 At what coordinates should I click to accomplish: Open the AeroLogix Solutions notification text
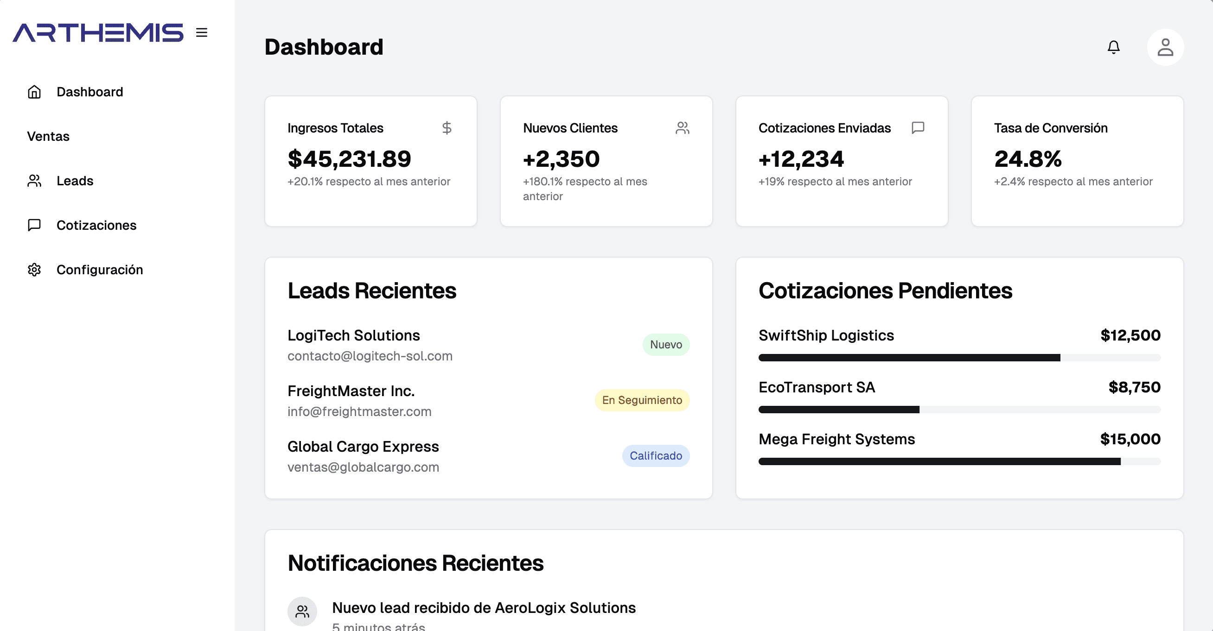click(x=484, y=607)
